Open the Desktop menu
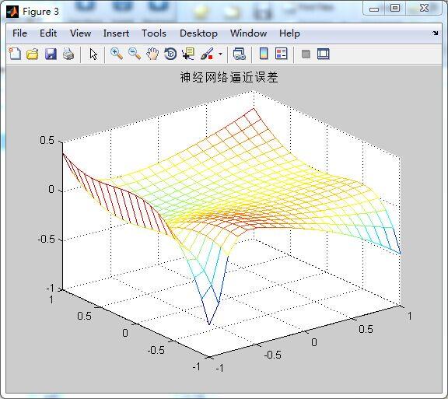 [x=198, y=33]
